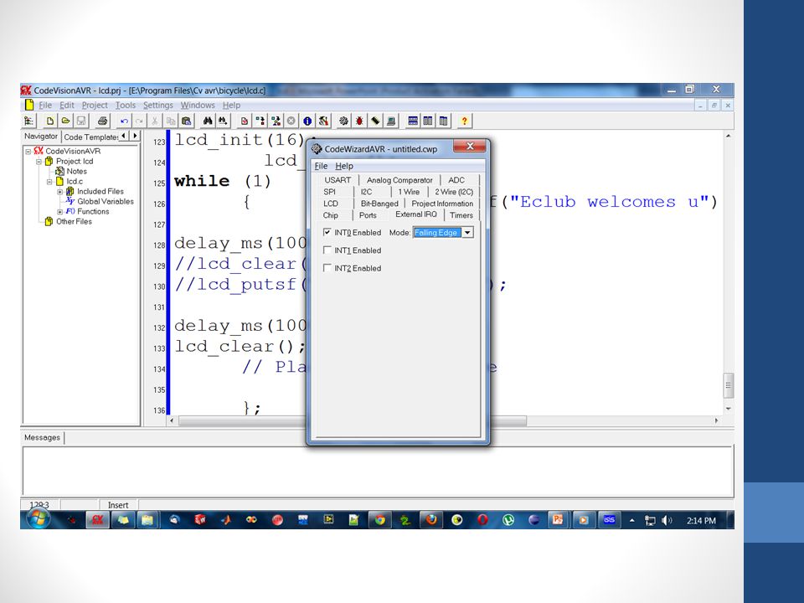Open the File menu in CodeVisionAVR
Image resolution: width=804 pixels, height=603 pixels.
pos(45,106)
